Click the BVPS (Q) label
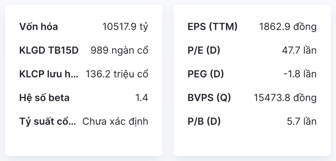 click(x=209, y=98)
